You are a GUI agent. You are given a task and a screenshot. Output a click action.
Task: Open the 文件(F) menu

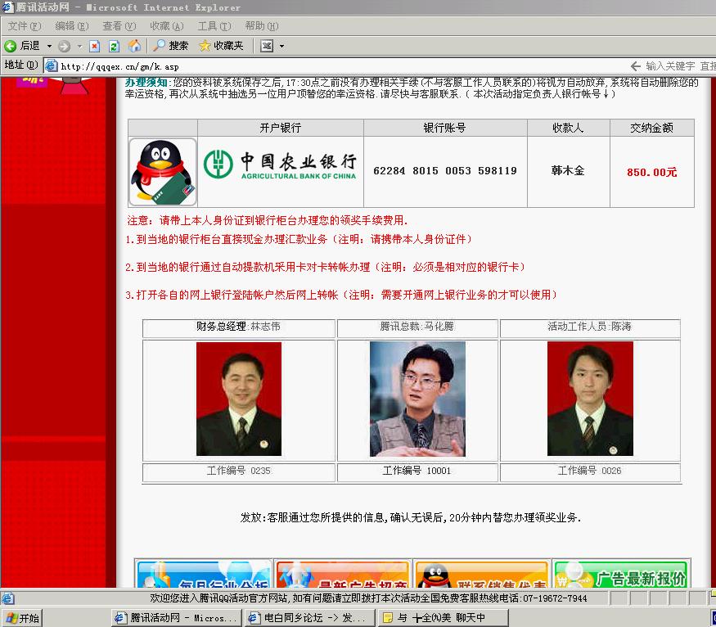24,26
